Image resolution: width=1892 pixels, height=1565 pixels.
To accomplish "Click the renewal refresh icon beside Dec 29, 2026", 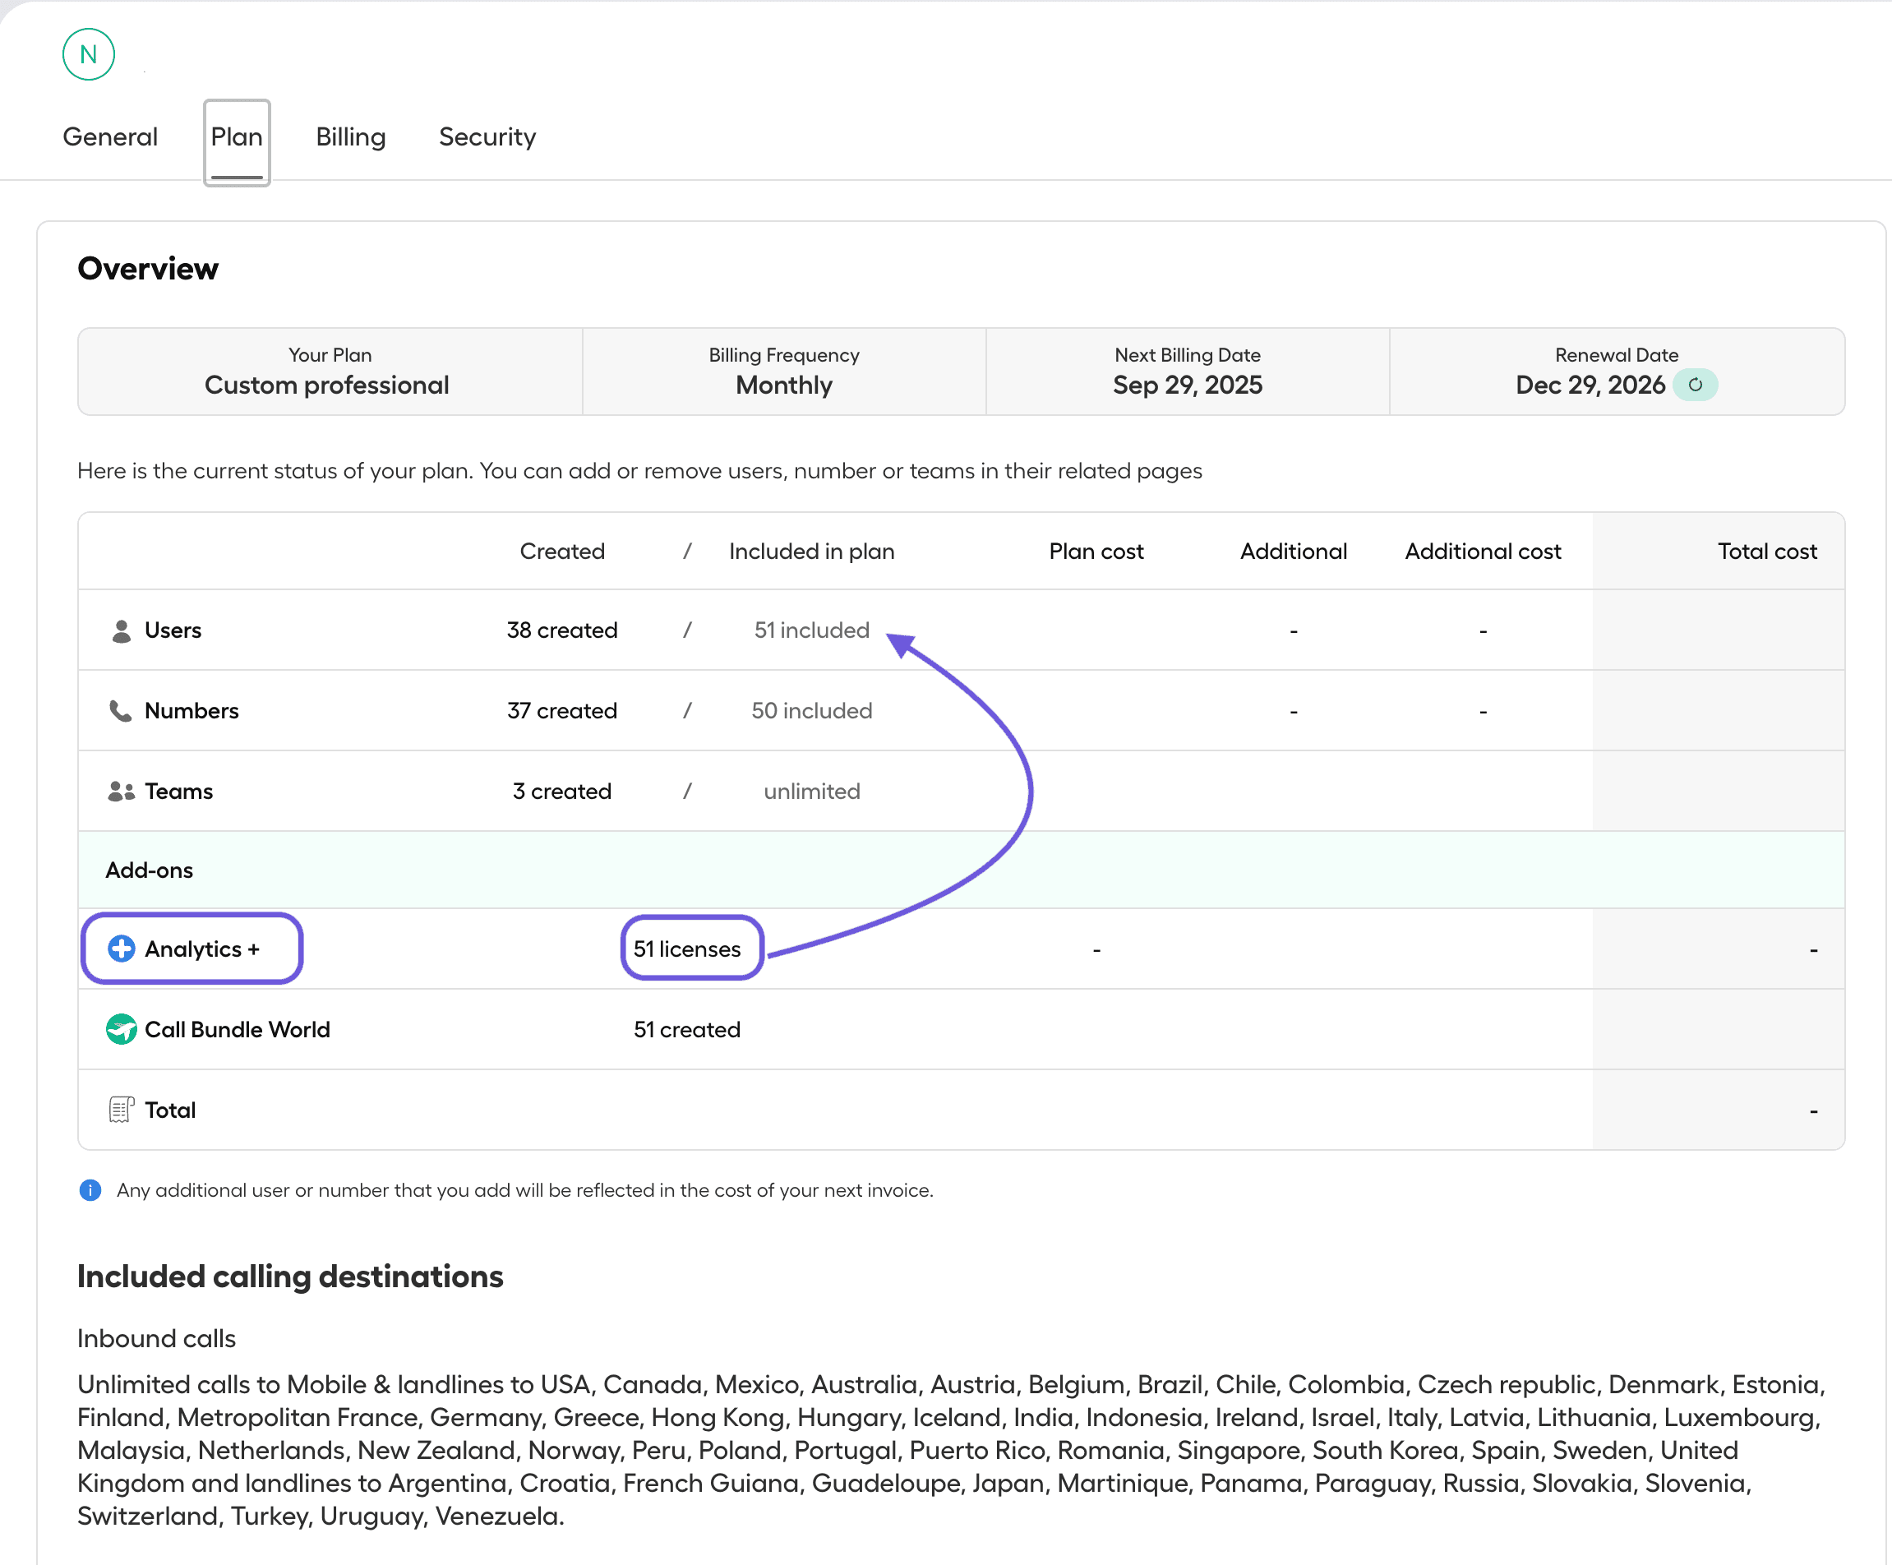I will pos(1697,385).
